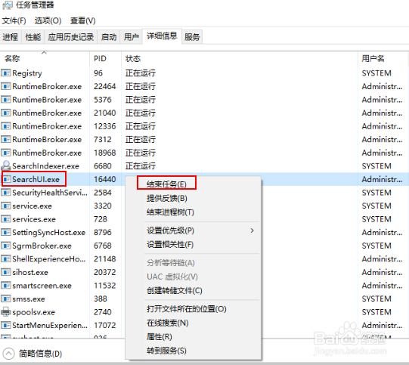Click SYSTEM user of spoolsv.exe row
The width and height of the screenshot is (409, 365).
coord(376,312)
